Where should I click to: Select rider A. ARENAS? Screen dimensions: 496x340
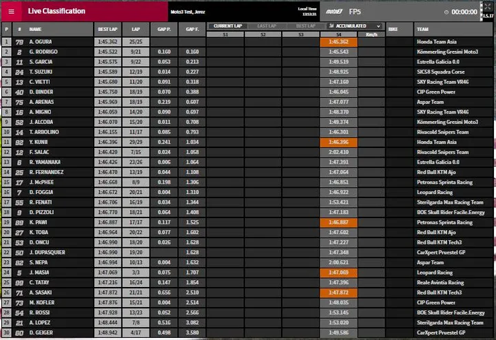point(41,102)
